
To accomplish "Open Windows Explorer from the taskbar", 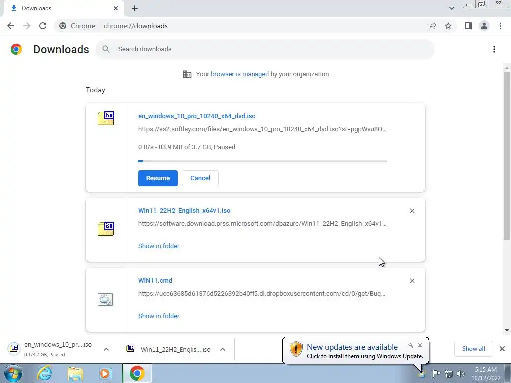I will 75,374.
